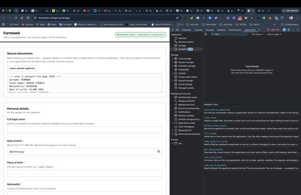
Task: Select the DevTools inspect element icon
Action: click(x=173, y=30)
